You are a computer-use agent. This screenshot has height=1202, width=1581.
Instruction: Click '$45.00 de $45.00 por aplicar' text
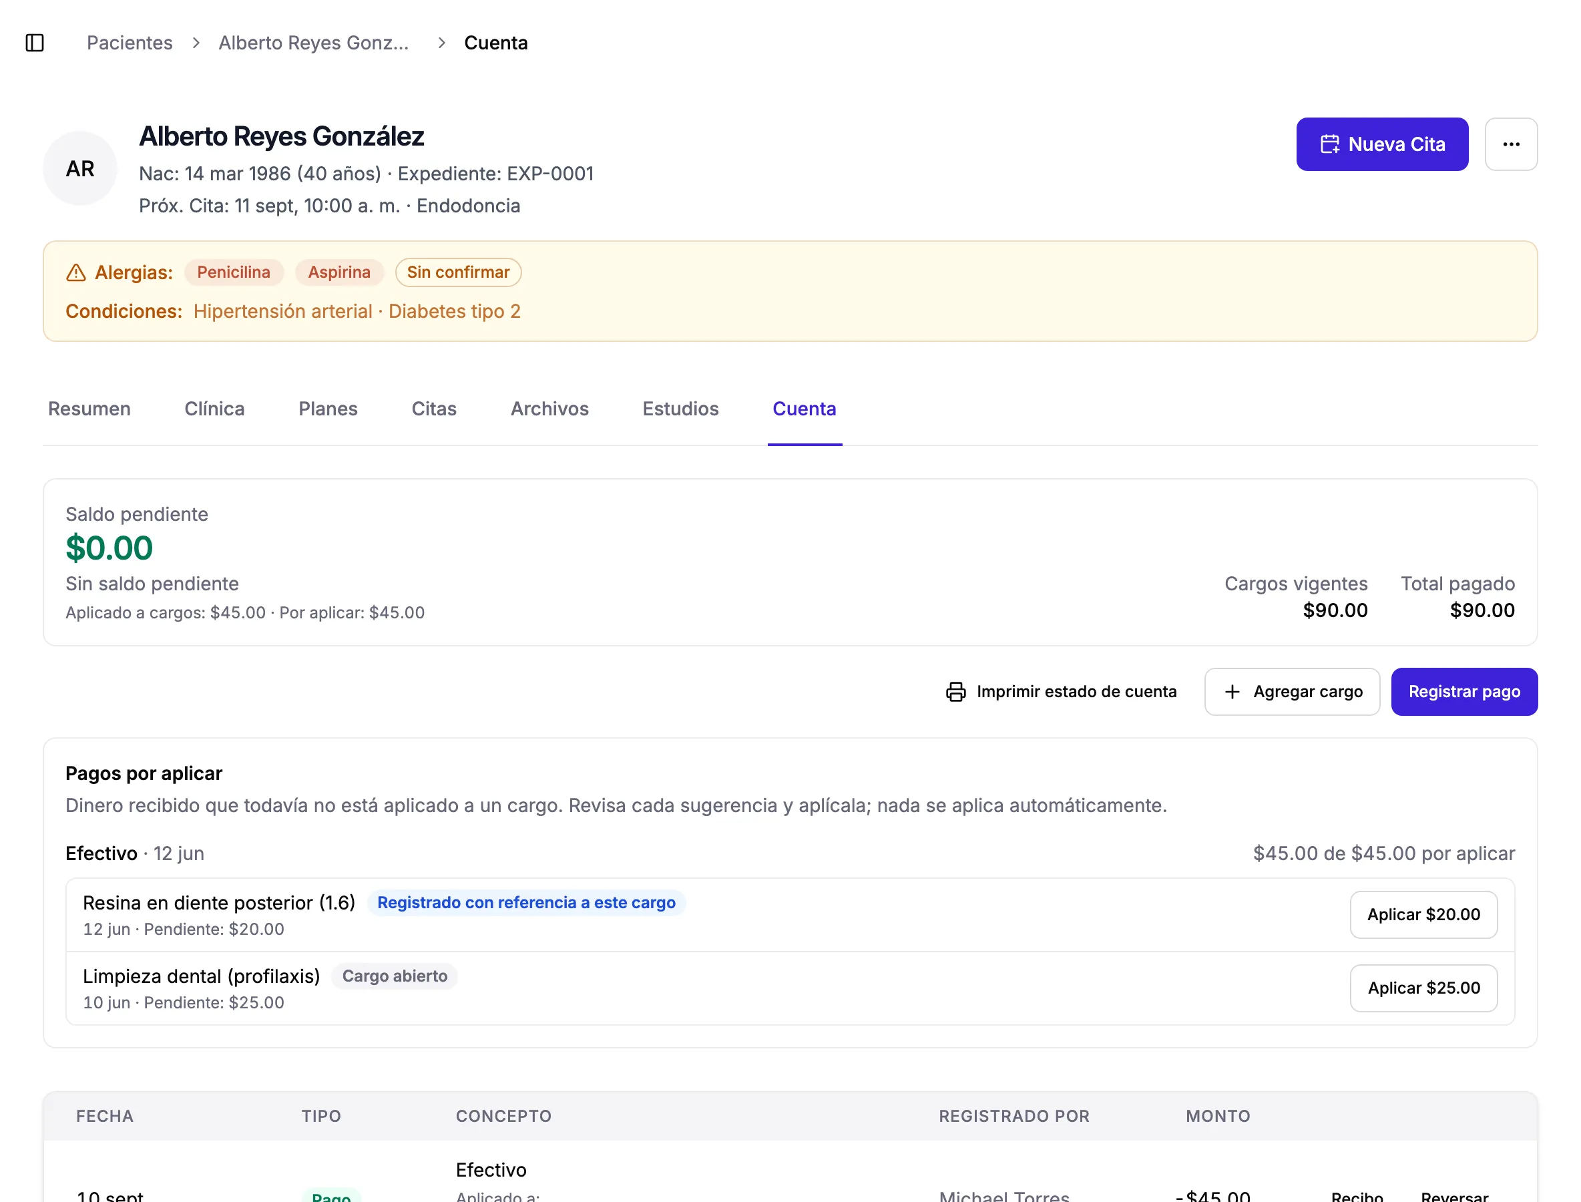click(x=1383, y=853)
